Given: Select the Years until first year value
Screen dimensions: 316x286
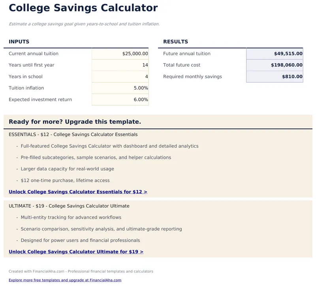Looking at the screenshot, I should 120,65.
